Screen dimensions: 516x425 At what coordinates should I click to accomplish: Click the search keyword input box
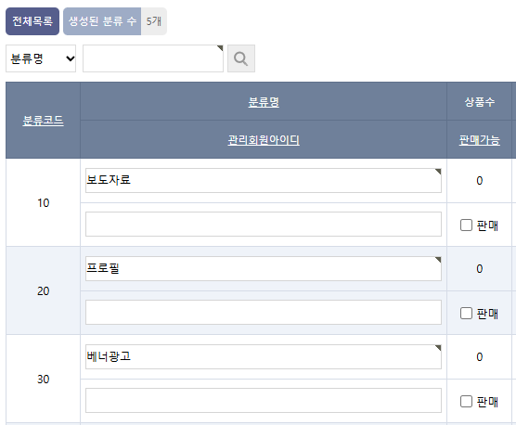click(153, 58)
